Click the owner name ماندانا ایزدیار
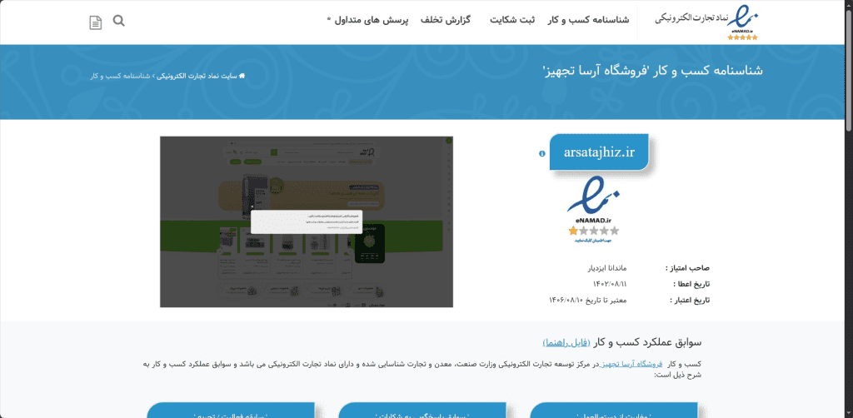 [x=609, y=268]
